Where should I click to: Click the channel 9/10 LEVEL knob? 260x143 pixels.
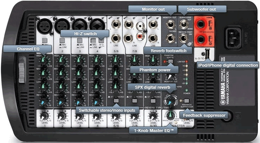[x=153, y=116]
